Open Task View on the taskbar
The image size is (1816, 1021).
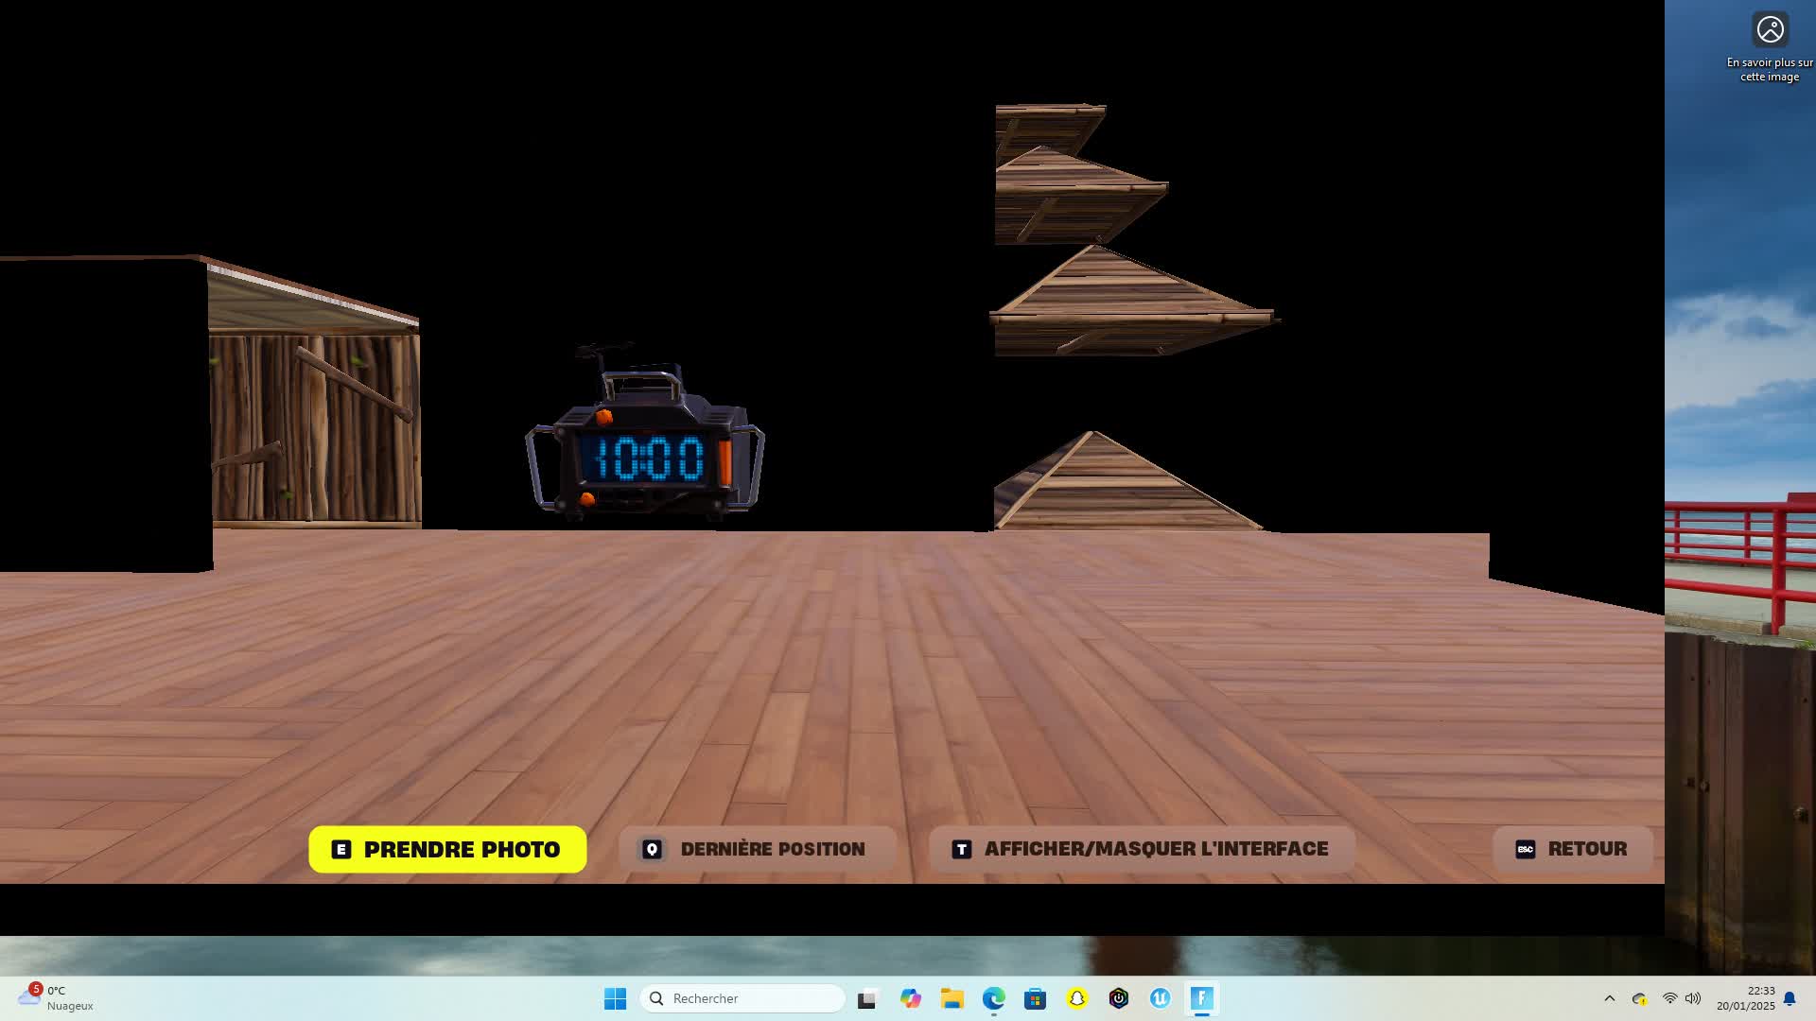point(867,998)
